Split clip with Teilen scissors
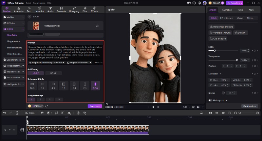Screen dimensions: 262x141 point(29,113)
